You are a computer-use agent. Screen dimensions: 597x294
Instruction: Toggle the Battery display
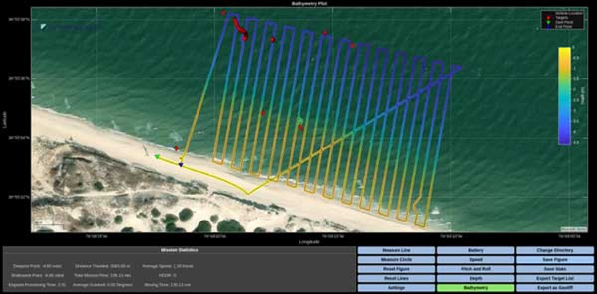(475, 250)
